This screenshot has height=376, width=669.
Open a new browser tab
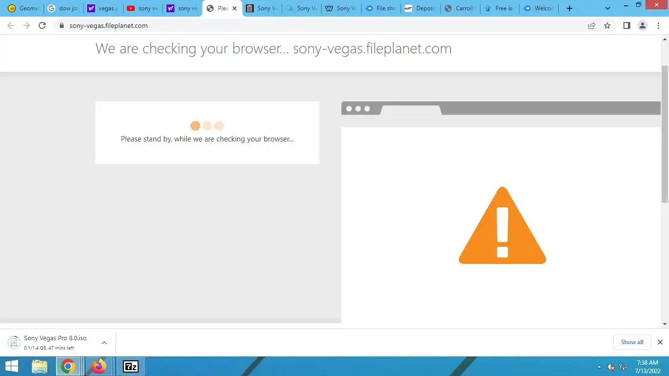(x=569, y=8)
